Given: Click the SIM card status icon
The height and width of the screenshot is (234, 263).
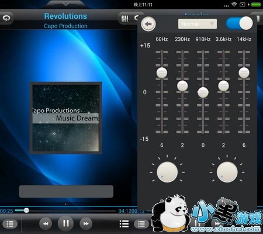Looking at the screenshot, I should tap(242, 4).
